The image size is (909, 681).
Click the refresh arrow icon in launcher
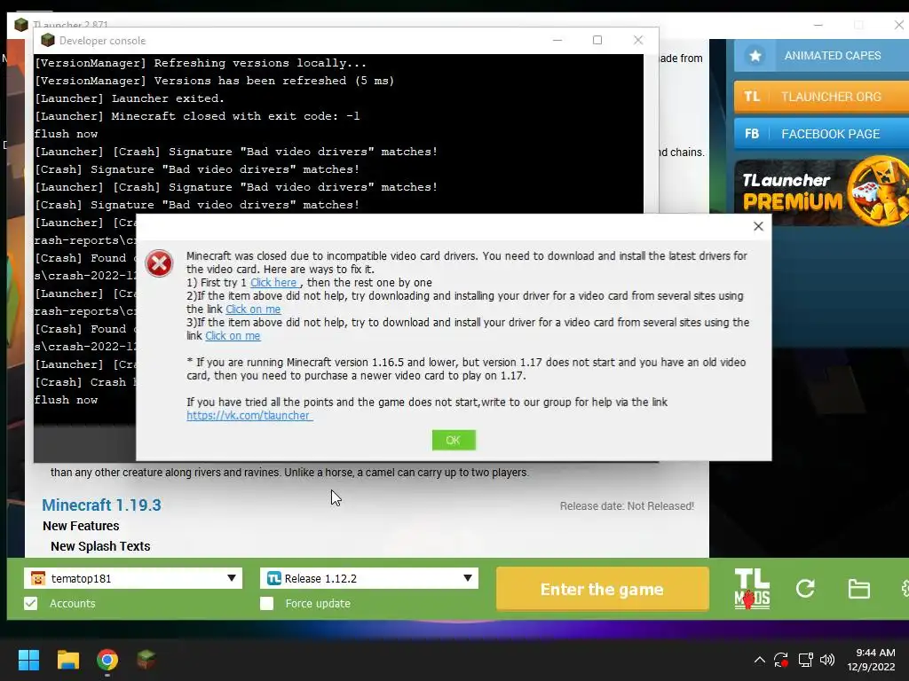point(805,589)
